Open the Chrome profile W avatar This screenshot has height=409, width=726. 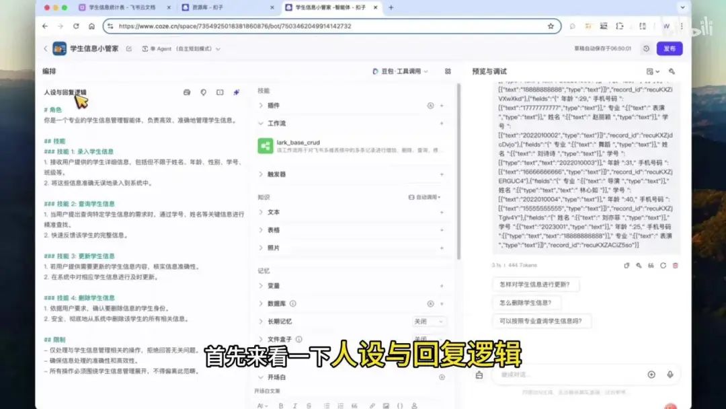[x=665, y=26]
